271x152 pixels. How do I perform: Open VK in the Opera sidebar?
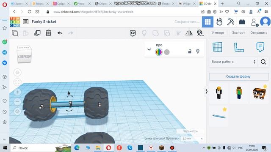click(5, 63)
